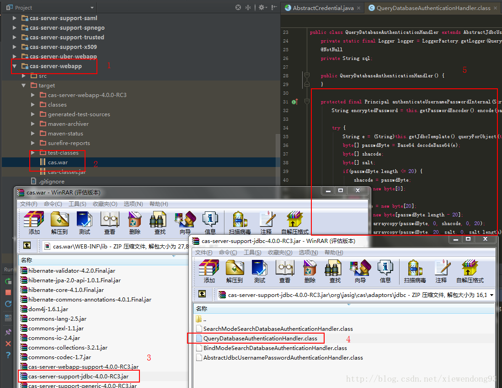This screenshot has height=388, width=502.
Task: Click hide Project panel icon
Action: click(x=274, y=7)
